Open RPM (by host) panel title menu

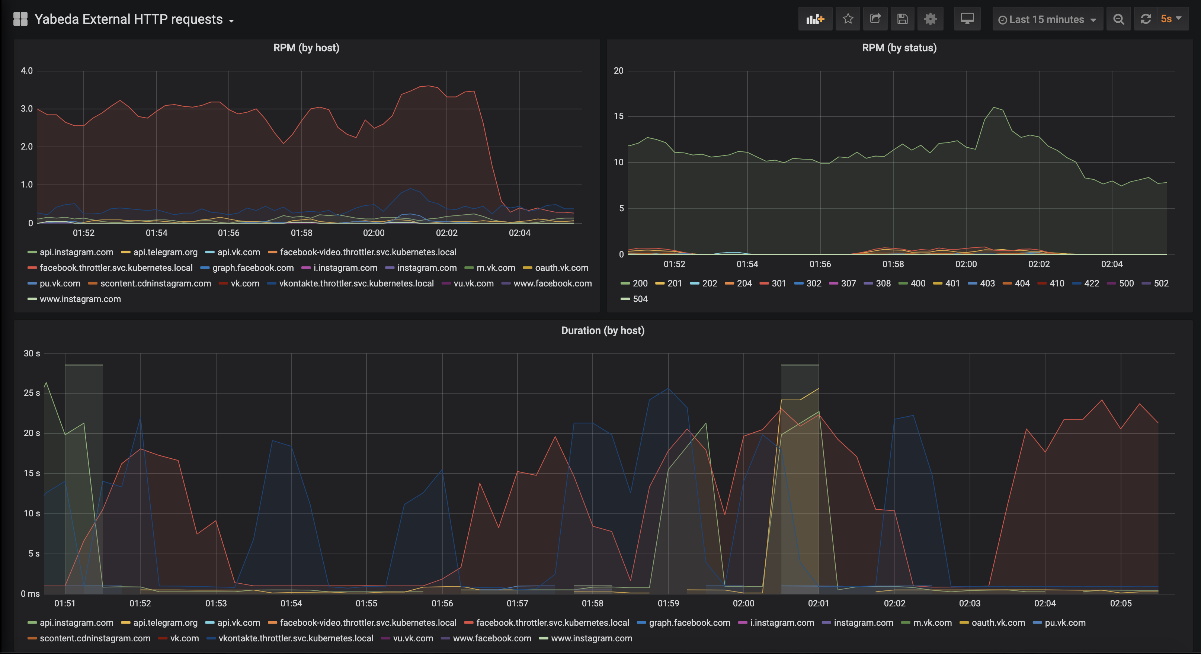pyautogui.click(x=306, y=48)
